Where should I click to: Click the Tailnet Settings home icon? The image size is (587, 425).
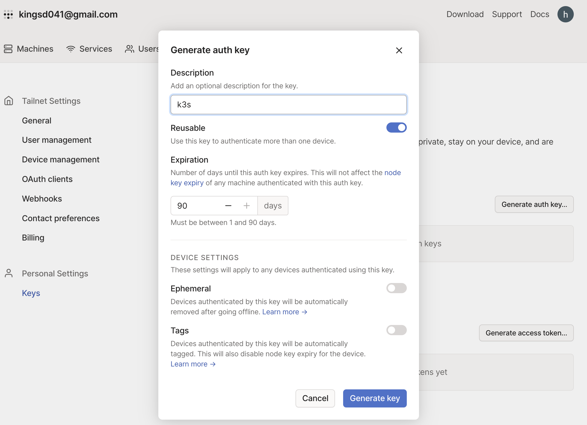[x=9, y=101]
